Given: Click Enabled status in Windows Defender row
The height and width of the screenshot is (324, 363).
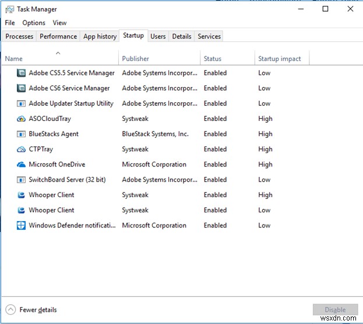Looking at the screenshot, I should pyautogui.click(x=215, y=226).
